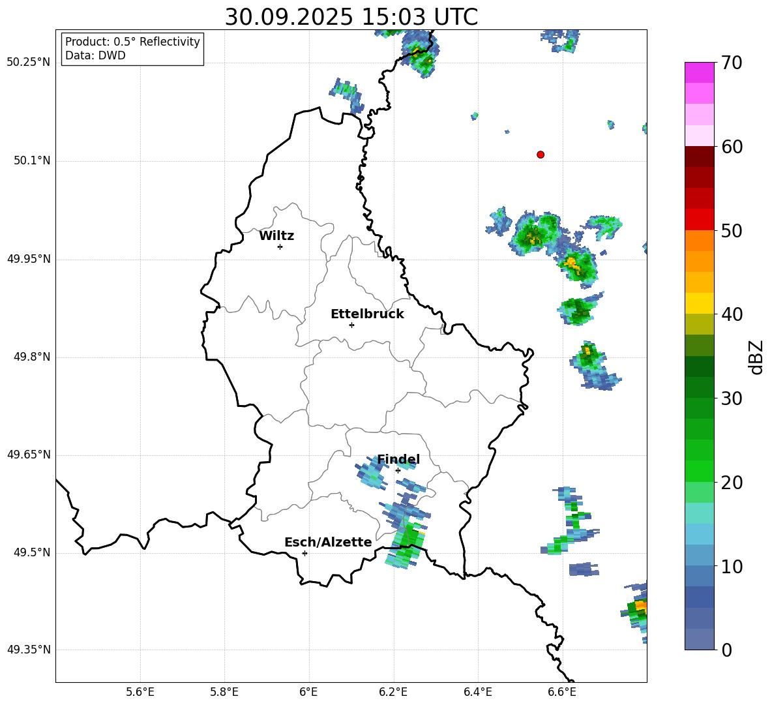This screenshot has height=705, width=772.
Task: Click the 70 value on colorbar
Action: [x=732, y=63]
